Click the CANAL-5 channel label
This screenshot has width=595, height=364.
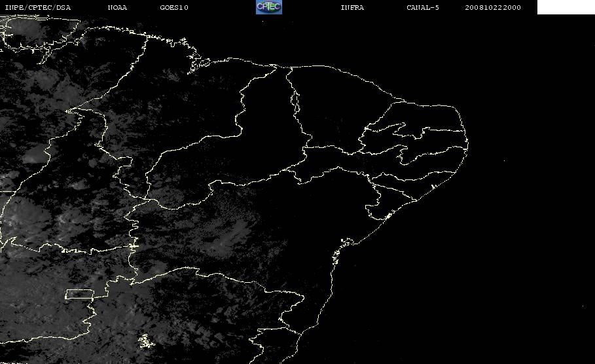[x=423, y=7]
